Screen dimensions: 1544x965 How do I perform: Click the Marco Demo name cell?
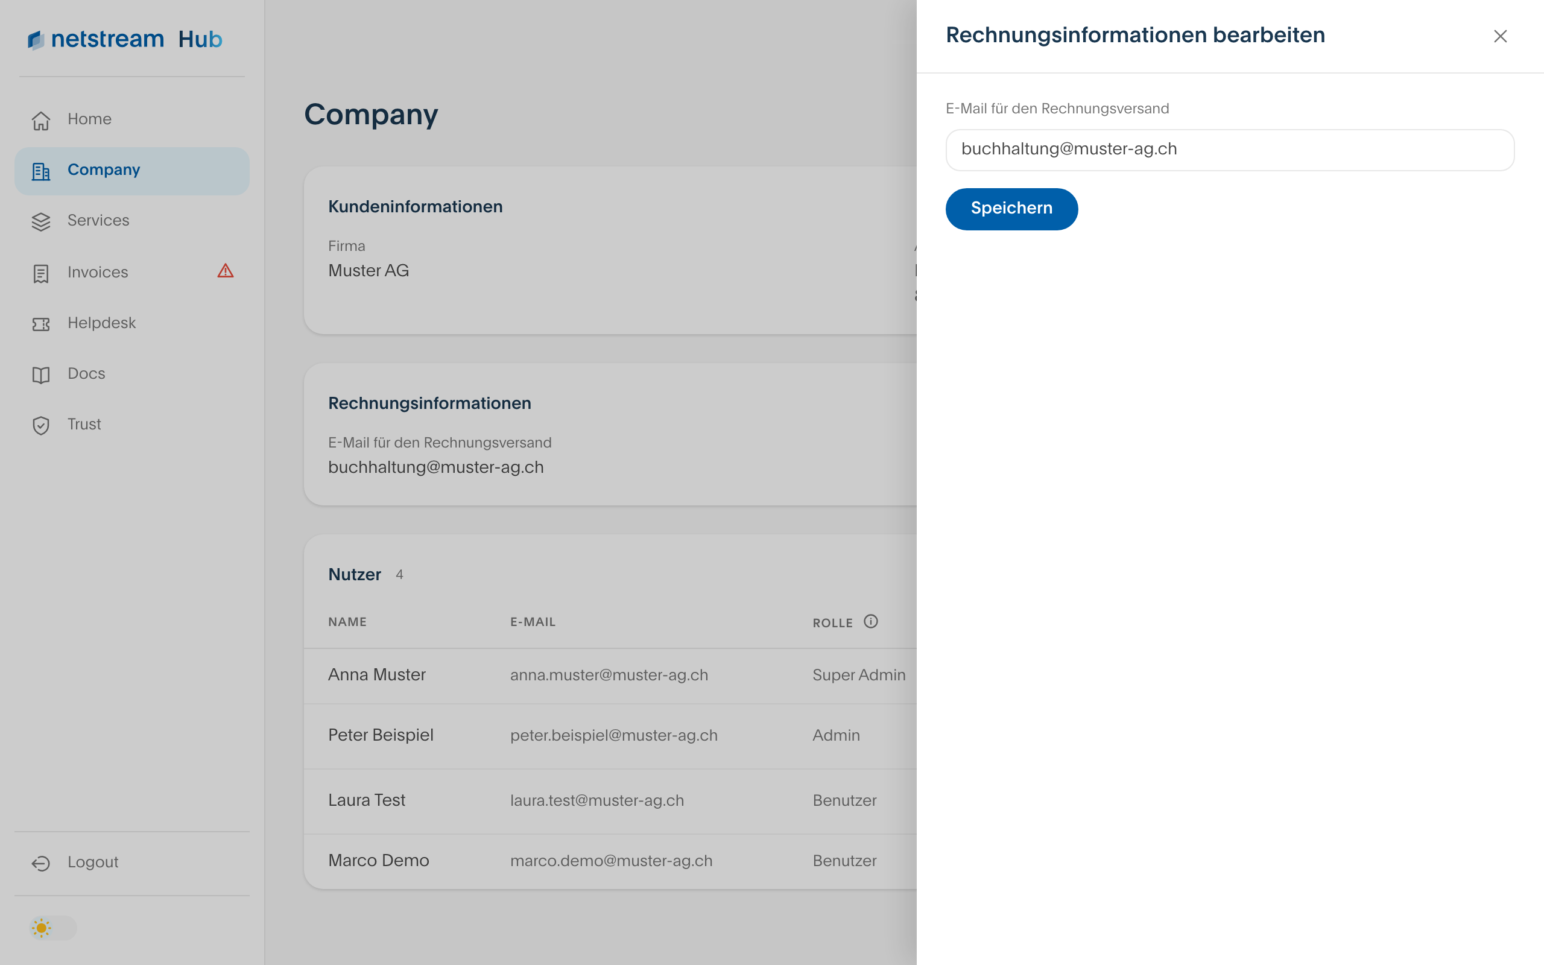[x=378, y=860]
